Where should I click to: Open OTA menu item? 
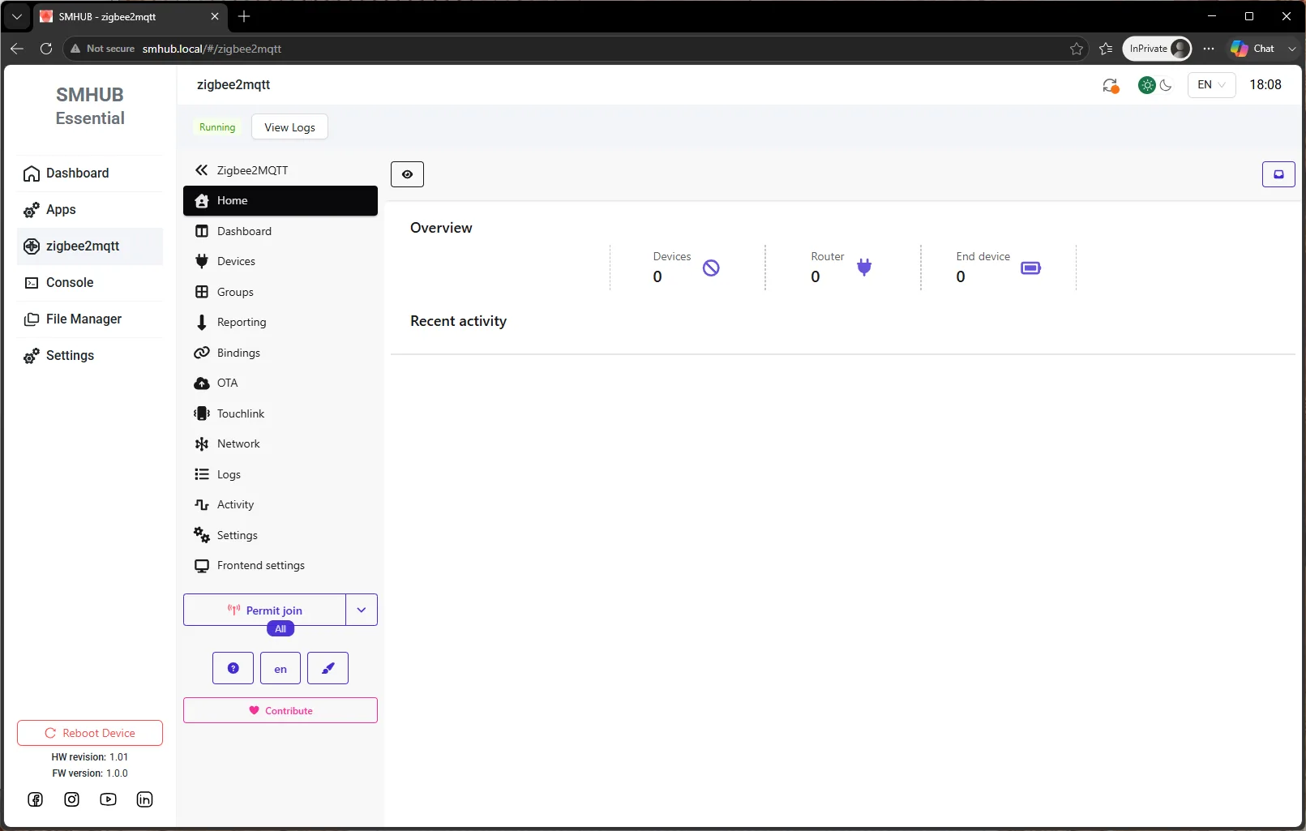[x=280, y=383]
